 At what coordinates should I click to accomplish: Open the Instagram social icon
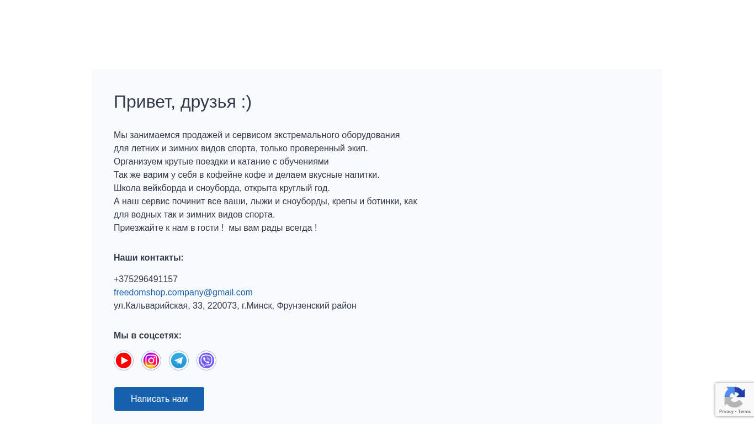point(151,361)
